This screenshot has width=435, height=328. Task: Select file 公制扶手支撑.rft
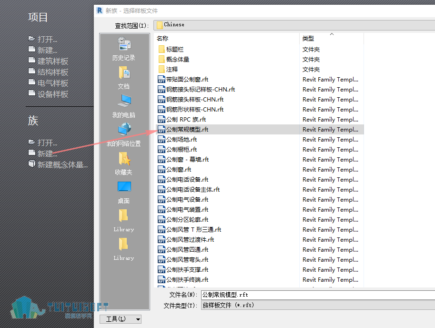coord(183,269)
